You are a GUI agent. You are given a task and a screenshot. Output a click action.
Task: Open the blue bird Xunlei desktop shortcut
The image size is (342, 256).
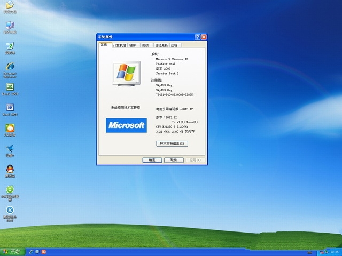tap(10, 149)
